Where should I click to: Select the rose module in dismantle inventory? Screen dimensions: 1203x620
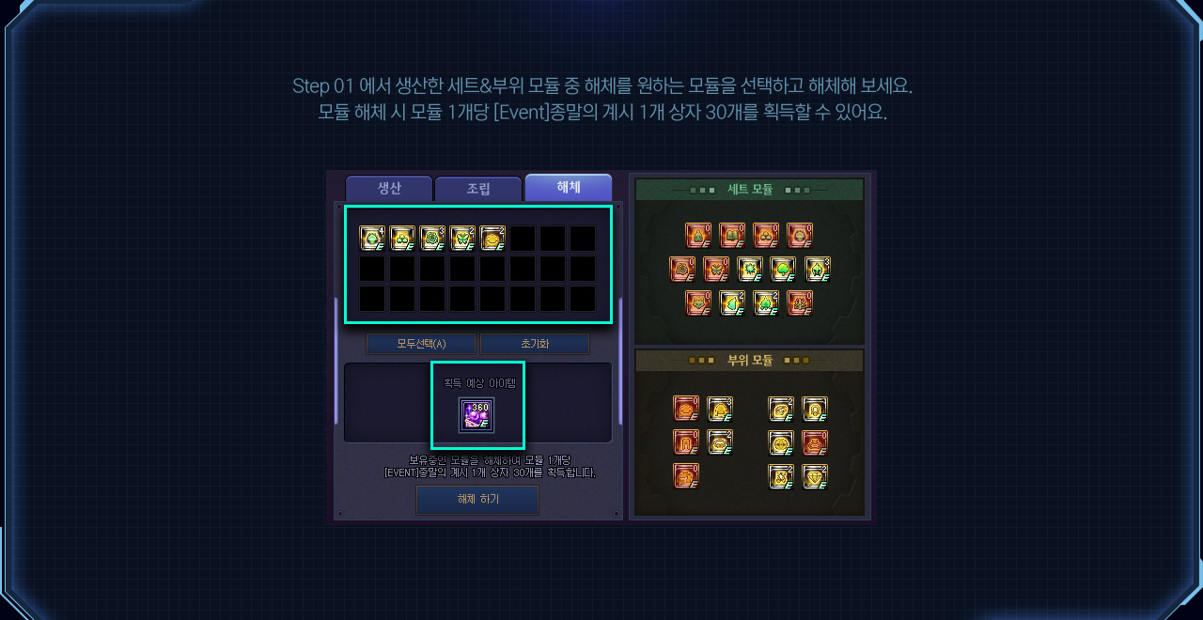[432, 239]
